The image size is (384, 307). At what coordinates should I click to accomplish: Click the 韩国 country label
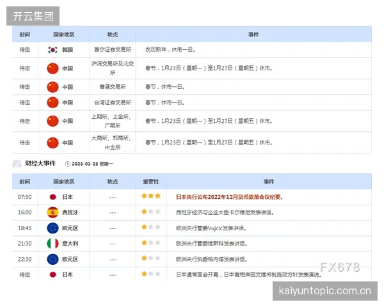click(x=67, y=50)
